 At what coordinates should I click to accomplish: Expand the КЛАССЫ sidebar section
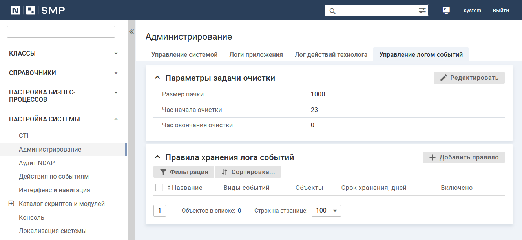(116, 53)
